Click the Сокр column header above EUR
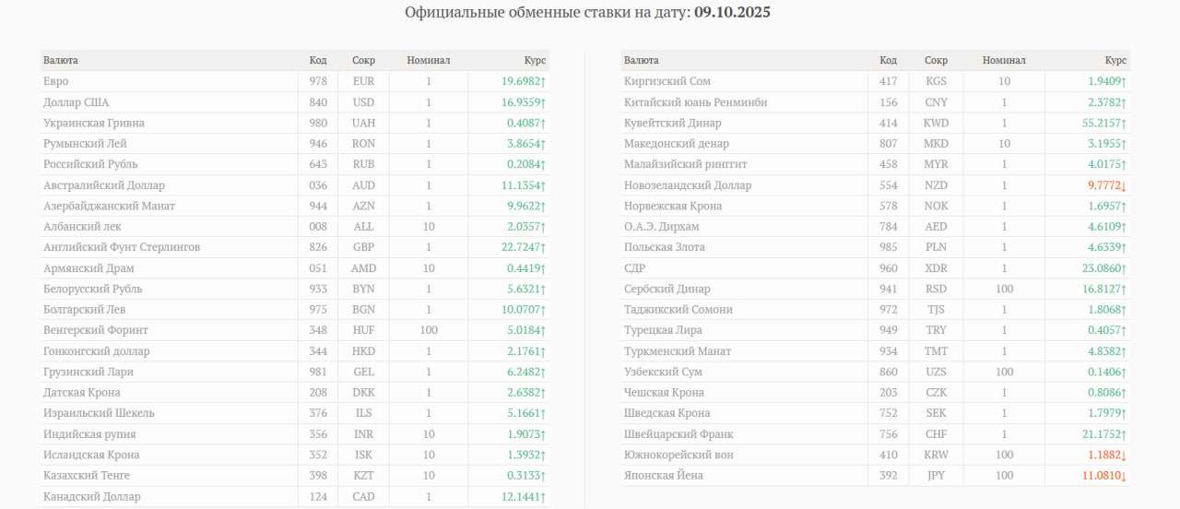The height and width of the screenshot is (509, 1180). point(363,60)
